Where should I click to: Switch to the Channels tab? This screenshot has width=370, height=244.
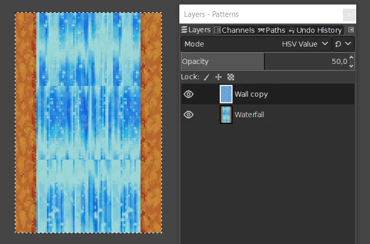coord(235,30)
